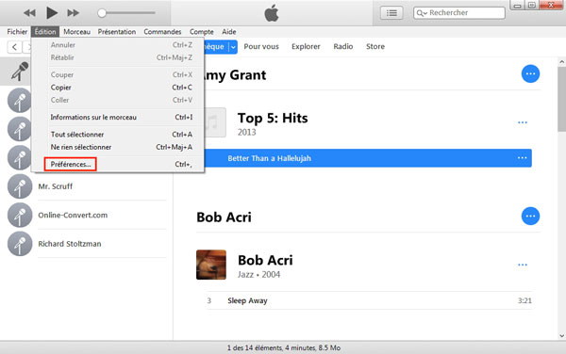Click the status bar element count text

tap(283, 347)
